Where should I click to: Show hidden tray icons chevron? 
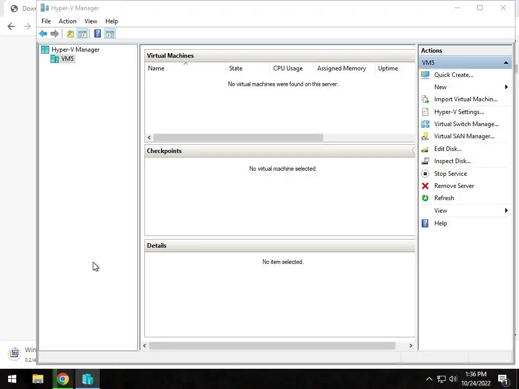coord(429,379)
